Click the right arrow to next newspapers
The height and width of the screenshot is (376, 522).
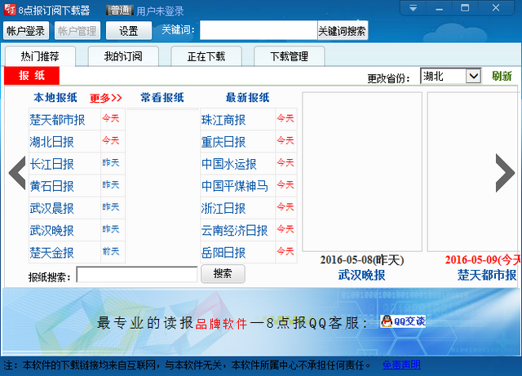click(505, 172)
